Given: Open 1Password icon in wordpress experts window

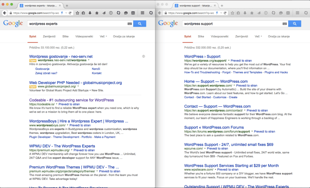Looking at the screenshot, I should click(111, 13).
